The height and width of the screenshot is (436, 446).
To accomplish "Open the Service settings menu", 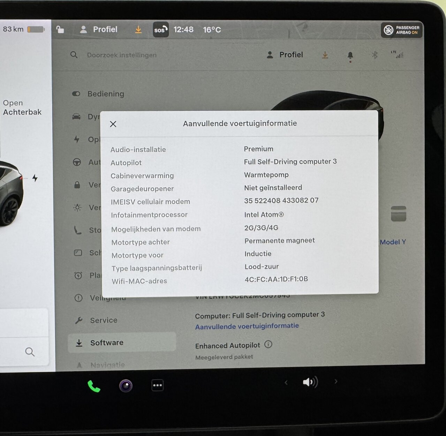I will (x=104, y=320).
